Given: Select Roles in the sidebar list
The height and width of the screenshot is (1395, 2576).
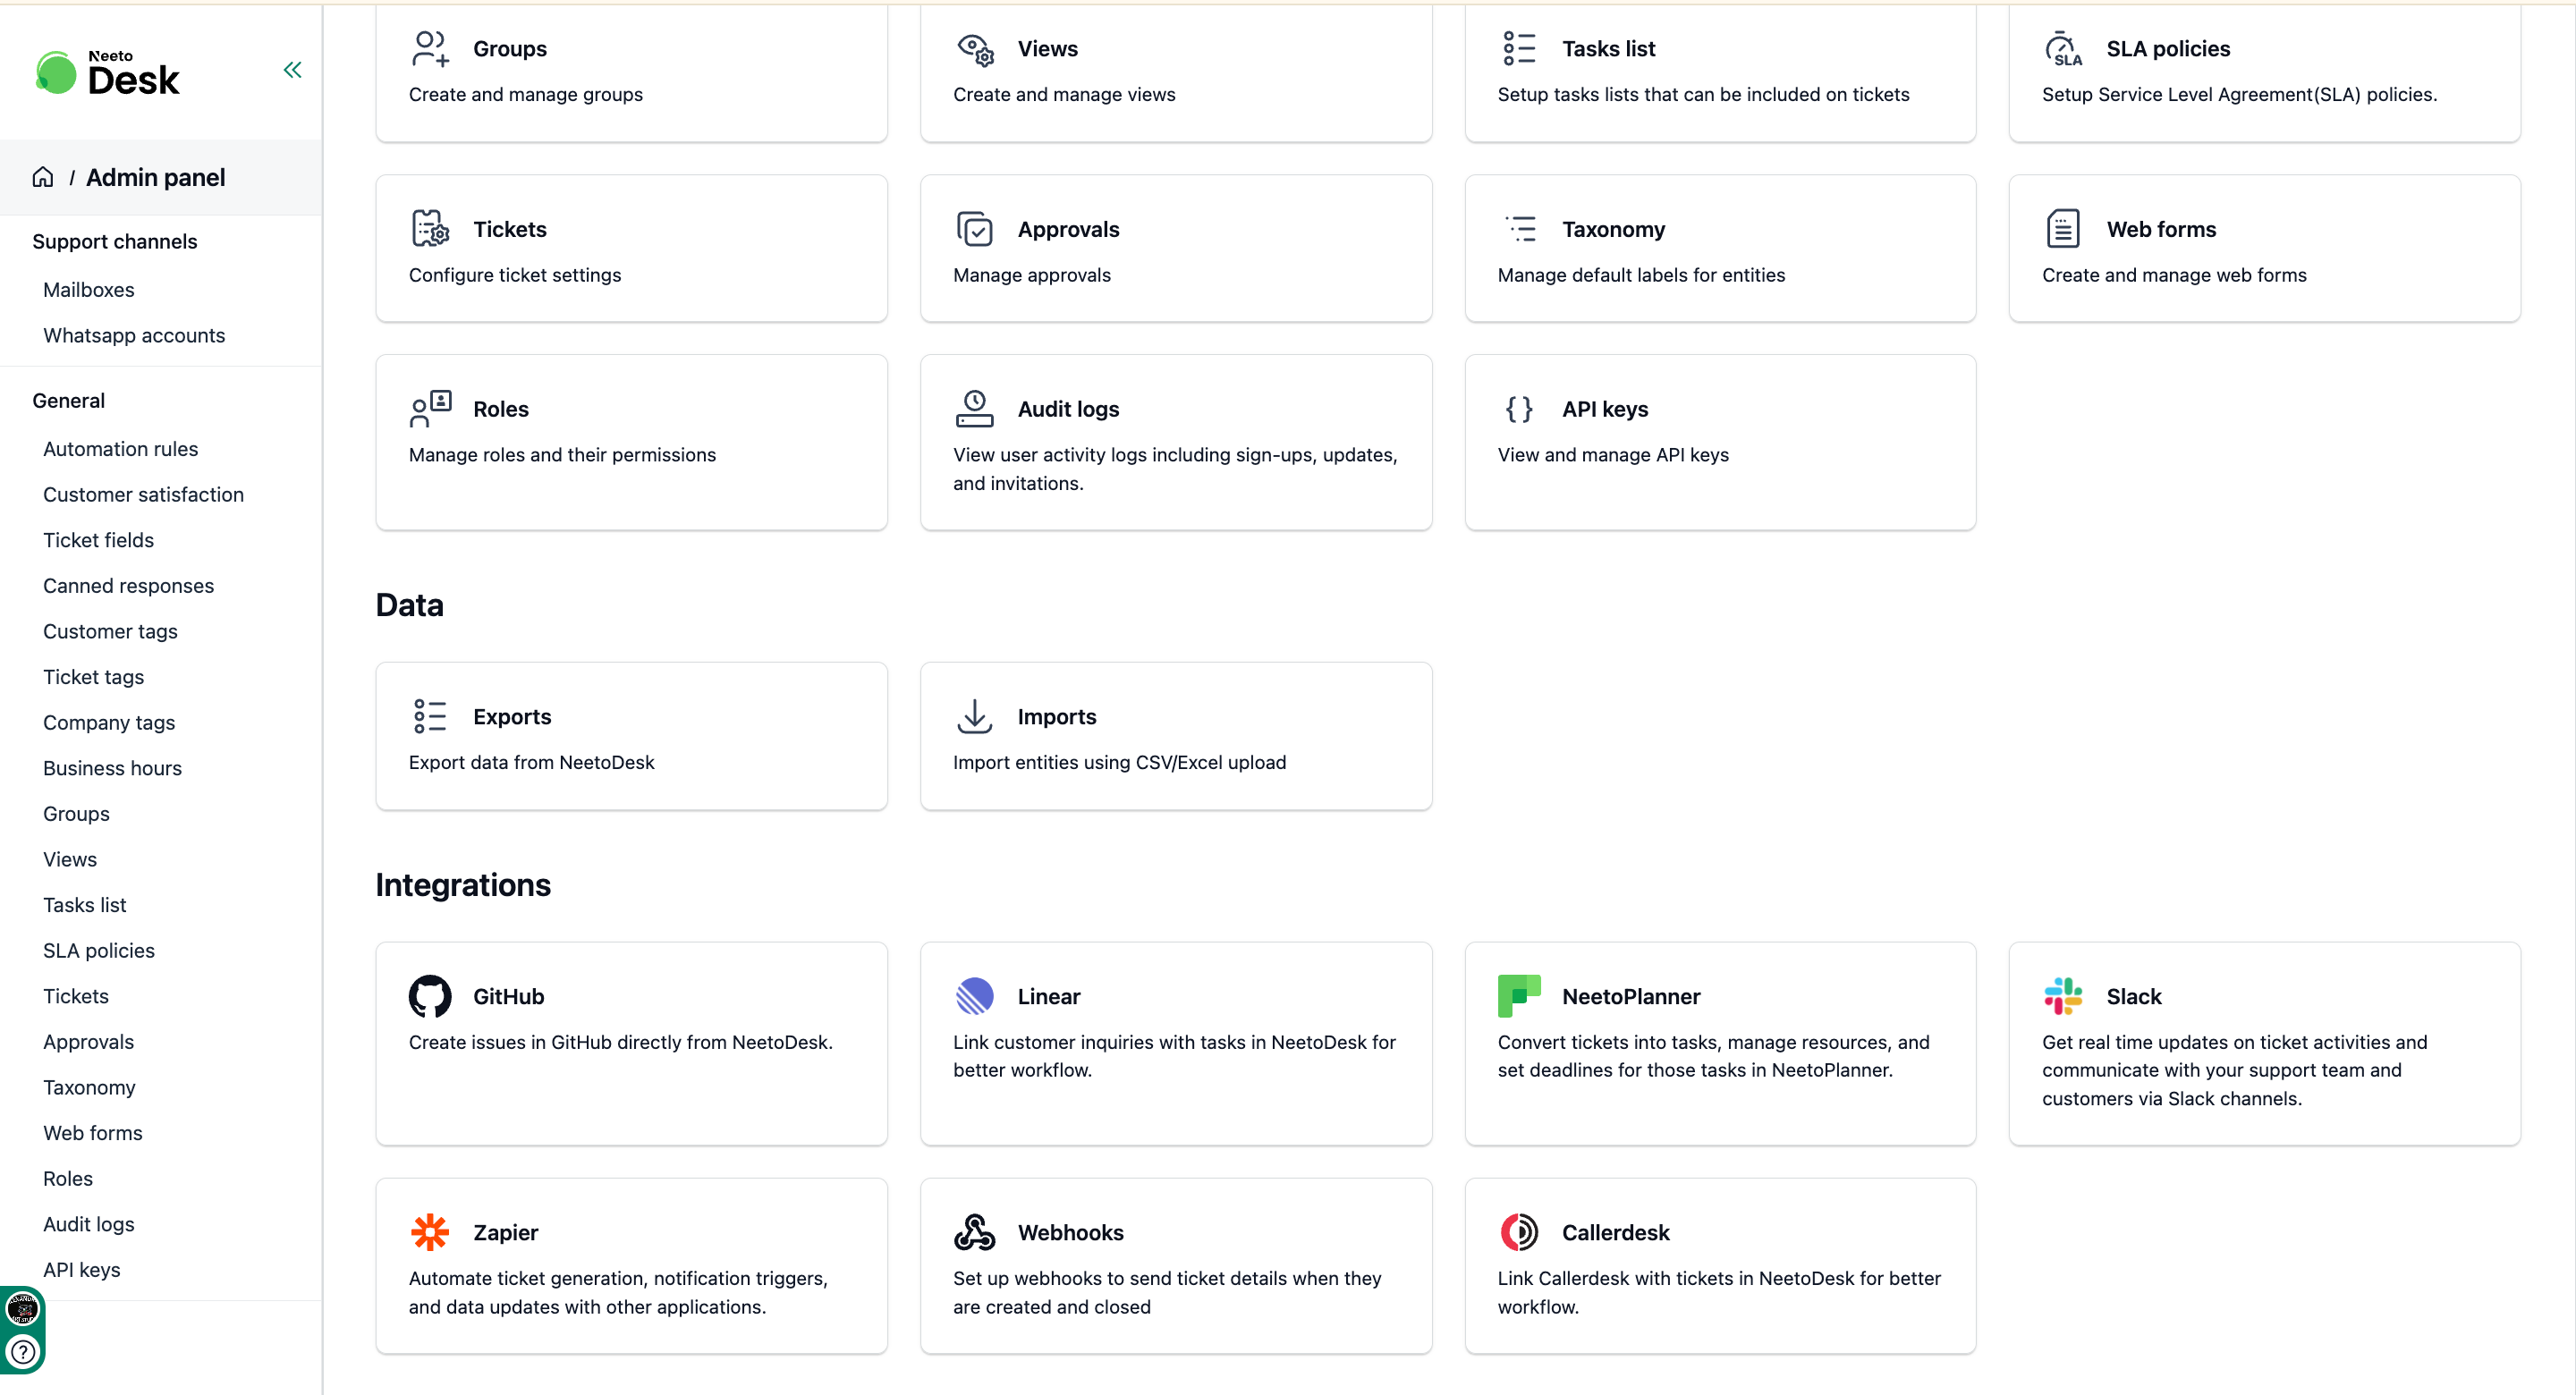Looking at the screenshot, I should [68, 1179].
